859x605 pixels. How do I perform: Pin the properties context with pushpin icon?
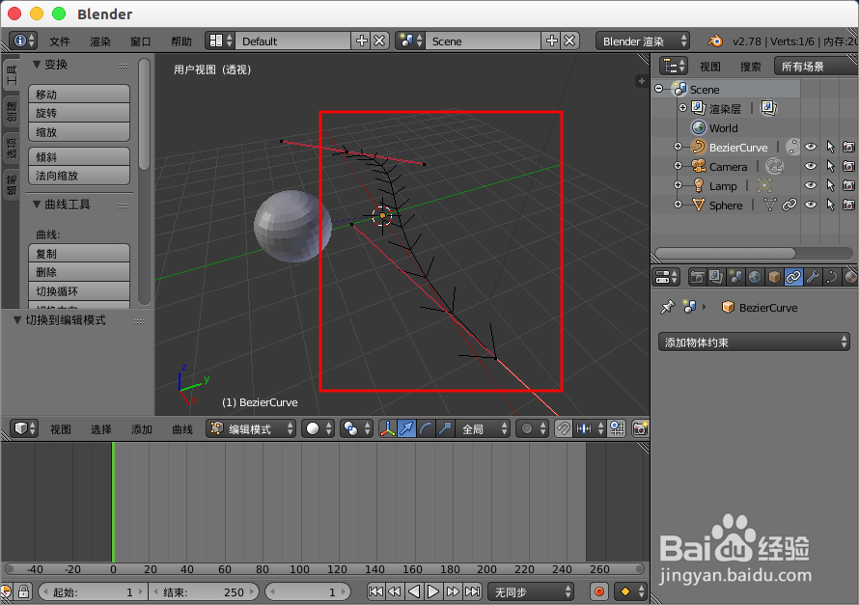pos(666,307)
